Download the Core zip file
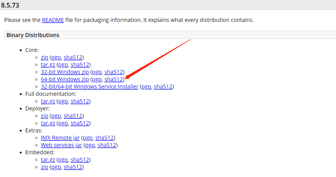The width and height of the screenshot is (336, 177). click(x=45, y=57)
